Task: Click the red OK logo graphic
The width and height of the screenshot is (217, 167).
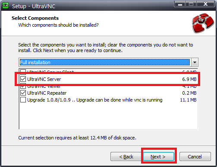Action: pos(203,23)
